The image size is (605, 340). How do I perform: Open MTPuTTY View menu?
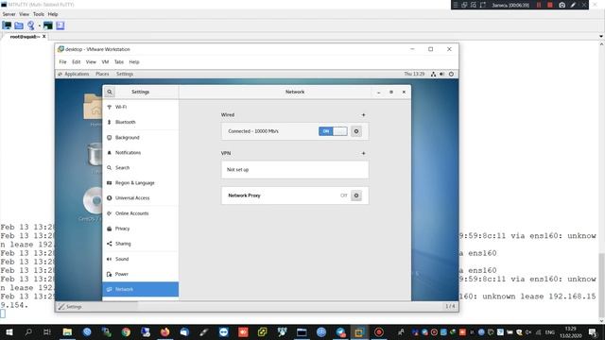coord(24,14)
